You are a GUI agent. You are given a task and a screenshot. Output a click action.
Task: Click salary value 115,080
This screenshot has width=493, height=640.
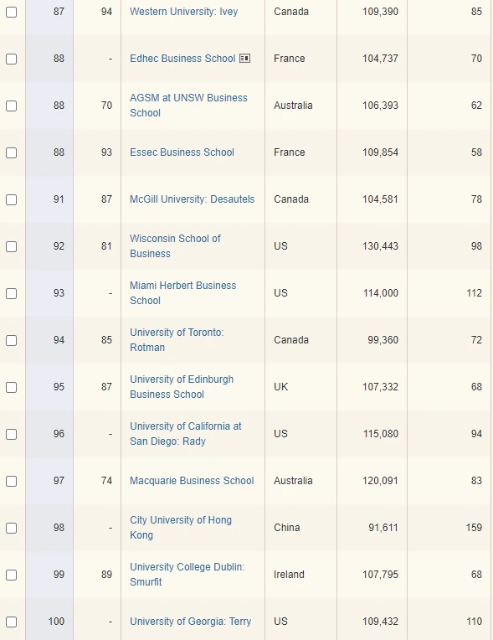point(381,434)
